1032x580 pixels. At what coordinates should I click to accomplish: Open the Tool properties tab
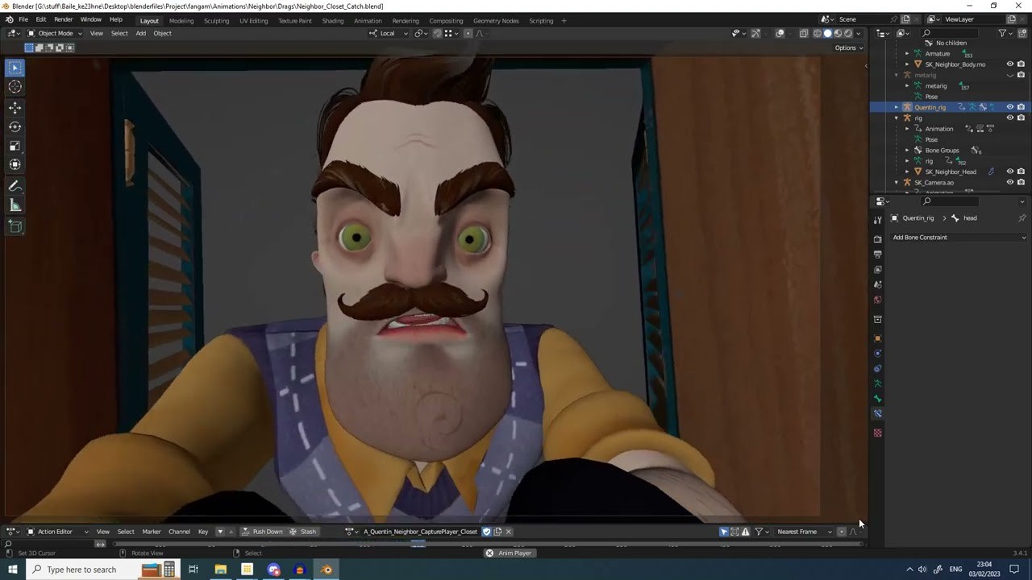[x=878, y=219]
